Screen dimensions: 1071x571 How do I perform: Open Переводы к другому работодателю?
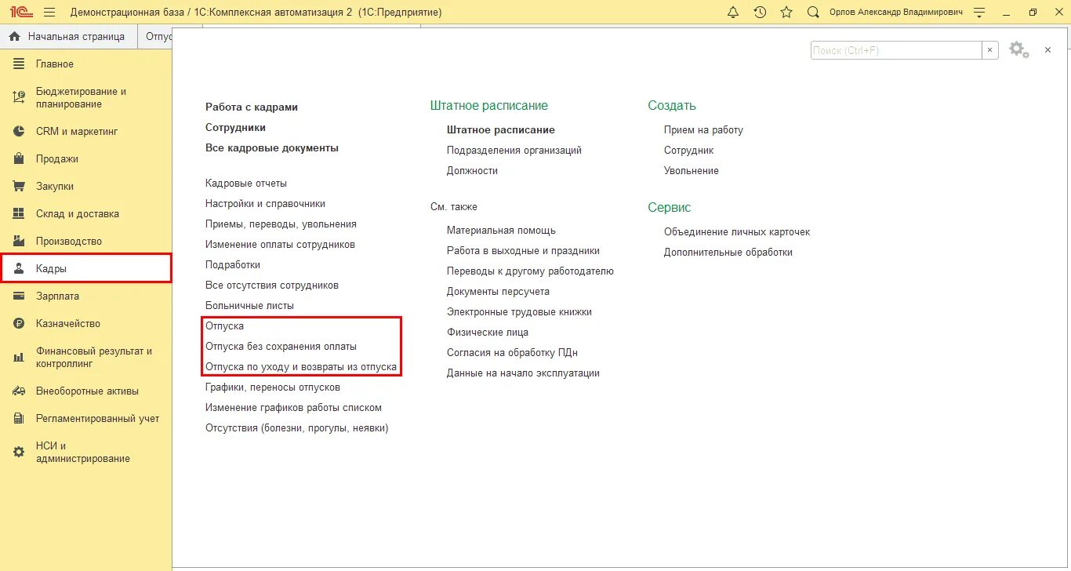[530, 271]
